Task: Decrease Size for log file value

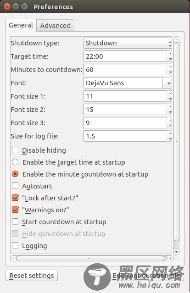Action: pos(170,138)
